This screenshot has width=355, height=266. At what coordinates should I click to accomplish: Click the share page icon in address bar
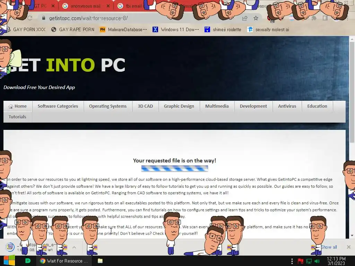point(245,18)
